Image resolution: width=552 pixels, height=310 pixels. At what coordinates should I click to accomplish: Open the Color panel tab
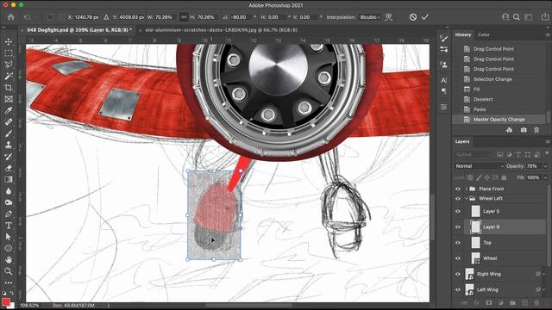click(483, 34)
